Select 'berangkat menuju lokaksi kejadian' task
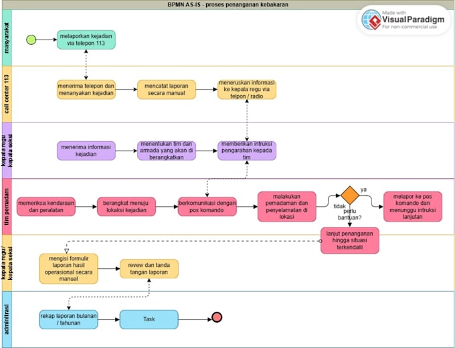This screenshot has height=348, width=455. [126, 207]
